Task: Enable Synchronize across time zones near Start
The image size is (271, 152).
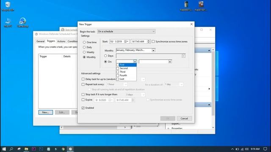Action: (x=153, y=41)
